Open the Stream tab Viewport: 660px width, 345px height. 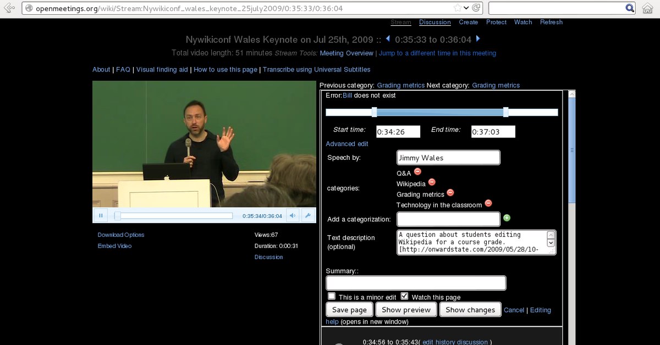point(401,23)
